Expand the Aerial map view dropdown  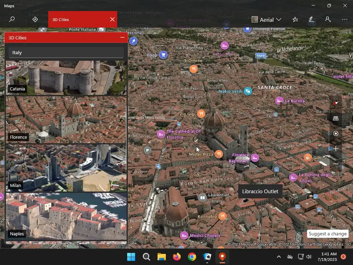(266, 20)
